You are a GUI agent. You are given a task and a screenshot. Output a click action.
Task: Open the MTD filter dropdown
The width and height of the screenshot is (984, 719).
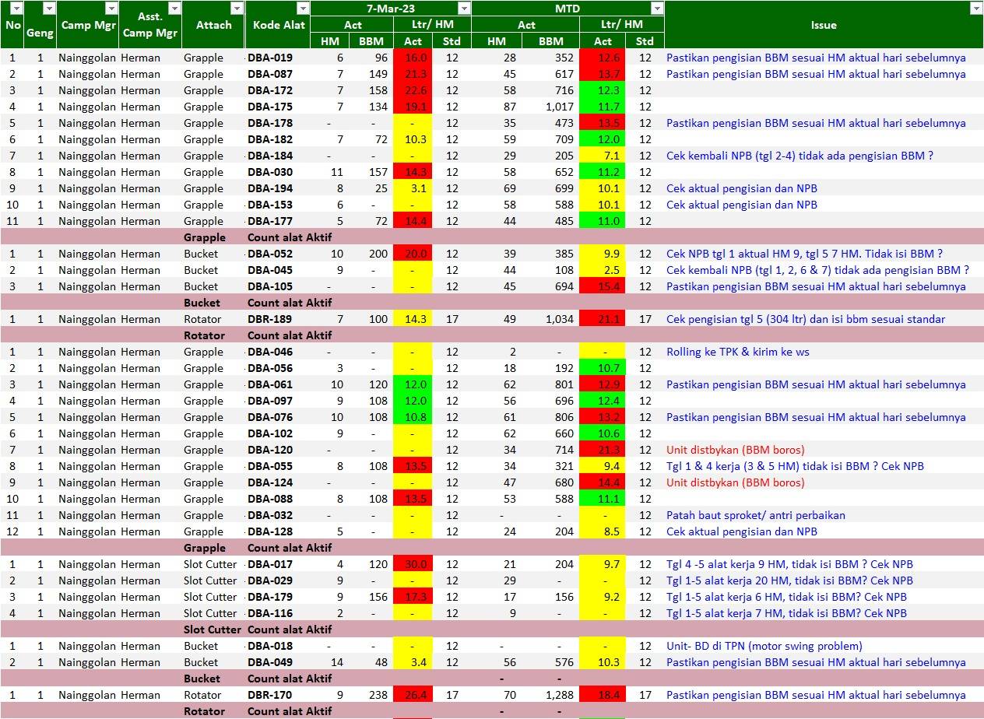(x=658, y=9)
